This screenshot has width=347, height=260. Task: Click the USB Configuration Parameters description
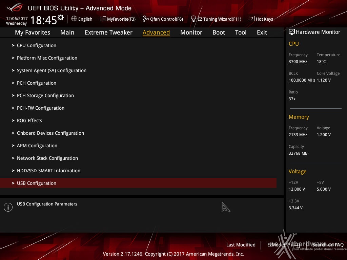pos(47,204)
